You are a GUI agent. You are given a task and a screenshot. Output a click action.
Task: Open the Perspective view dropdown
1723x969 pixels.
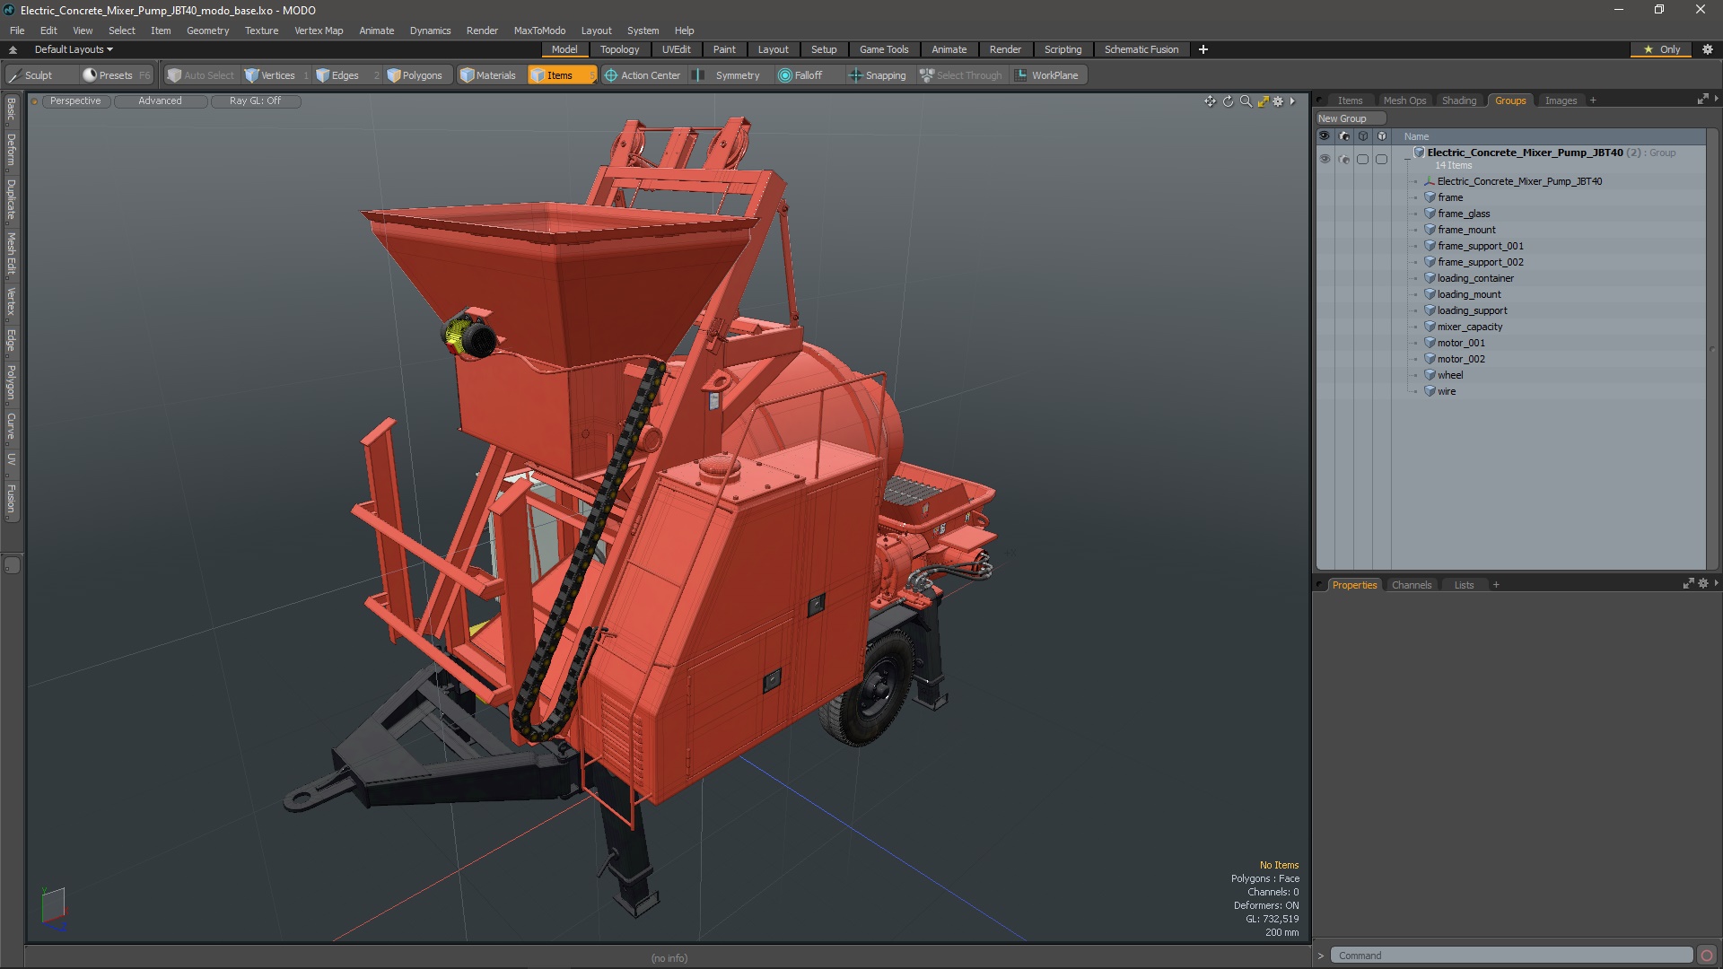(75, 101)
